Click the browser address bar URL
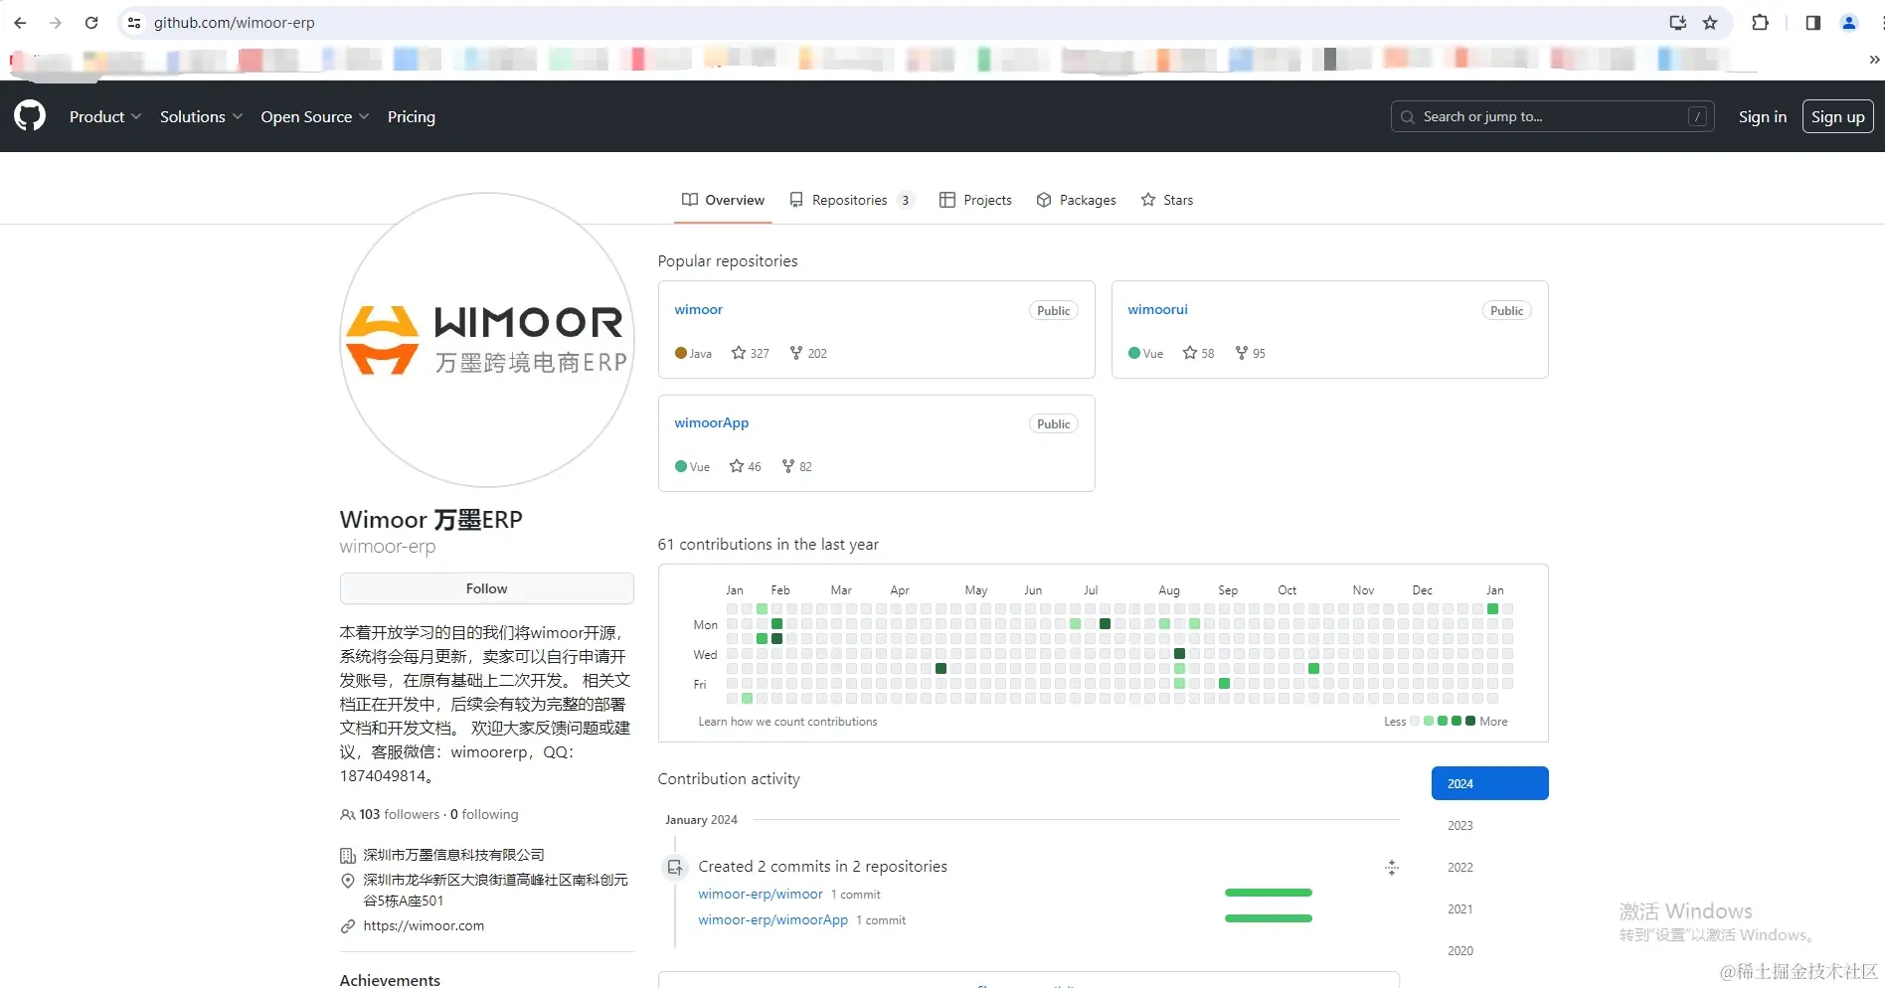 235,23
